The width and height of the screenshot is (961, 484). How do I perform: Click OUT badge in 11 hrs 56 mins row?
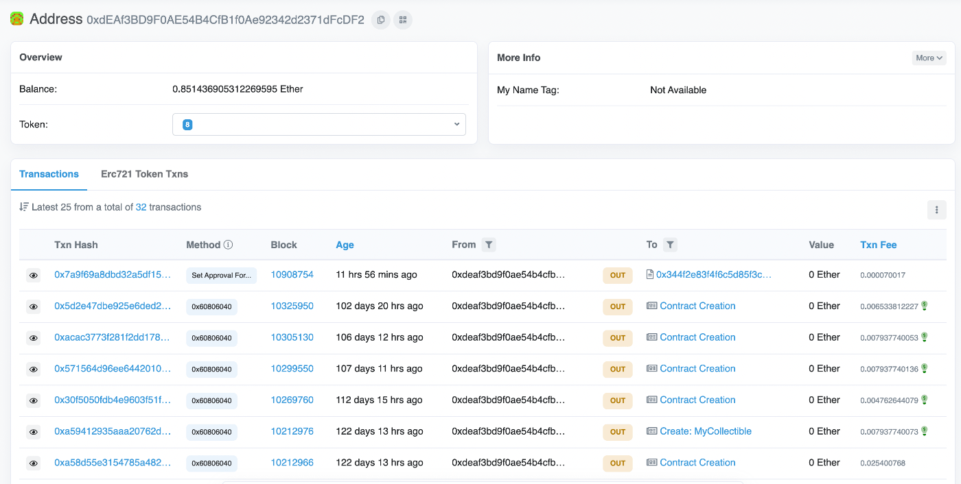pyautogui.click(x=618, y=276)
